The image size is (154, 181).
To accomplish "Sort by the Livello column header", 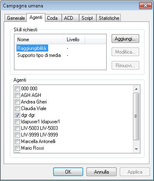I will [75, 40].
